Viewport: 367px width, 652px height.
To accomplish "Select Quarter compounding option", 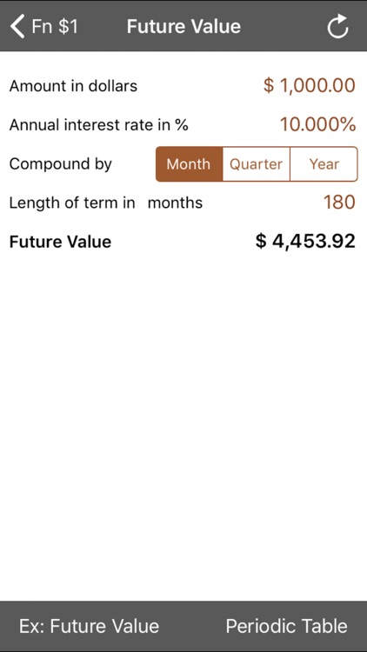I will (257, 163).
